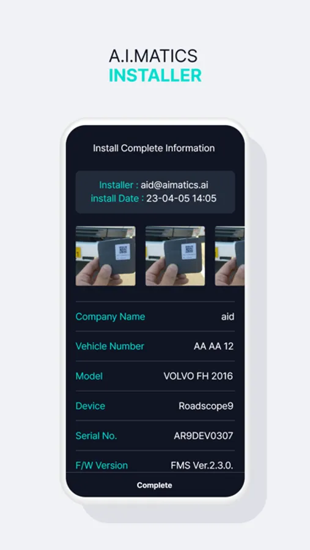Viewport: 310px width, 550px height.
Task: Select the company name value aid
Action: (x=227, y=317)
